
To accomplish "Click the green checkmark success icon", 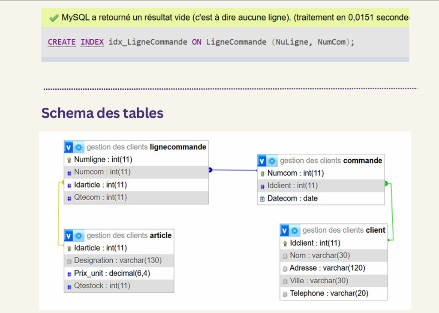I will [54, 17].
